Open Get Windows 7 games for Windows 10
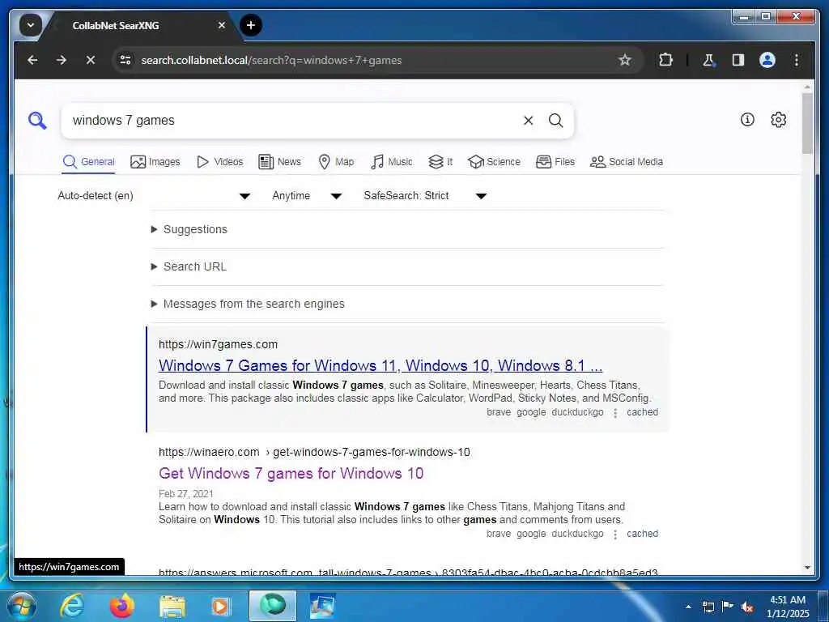 click(291, 473)
